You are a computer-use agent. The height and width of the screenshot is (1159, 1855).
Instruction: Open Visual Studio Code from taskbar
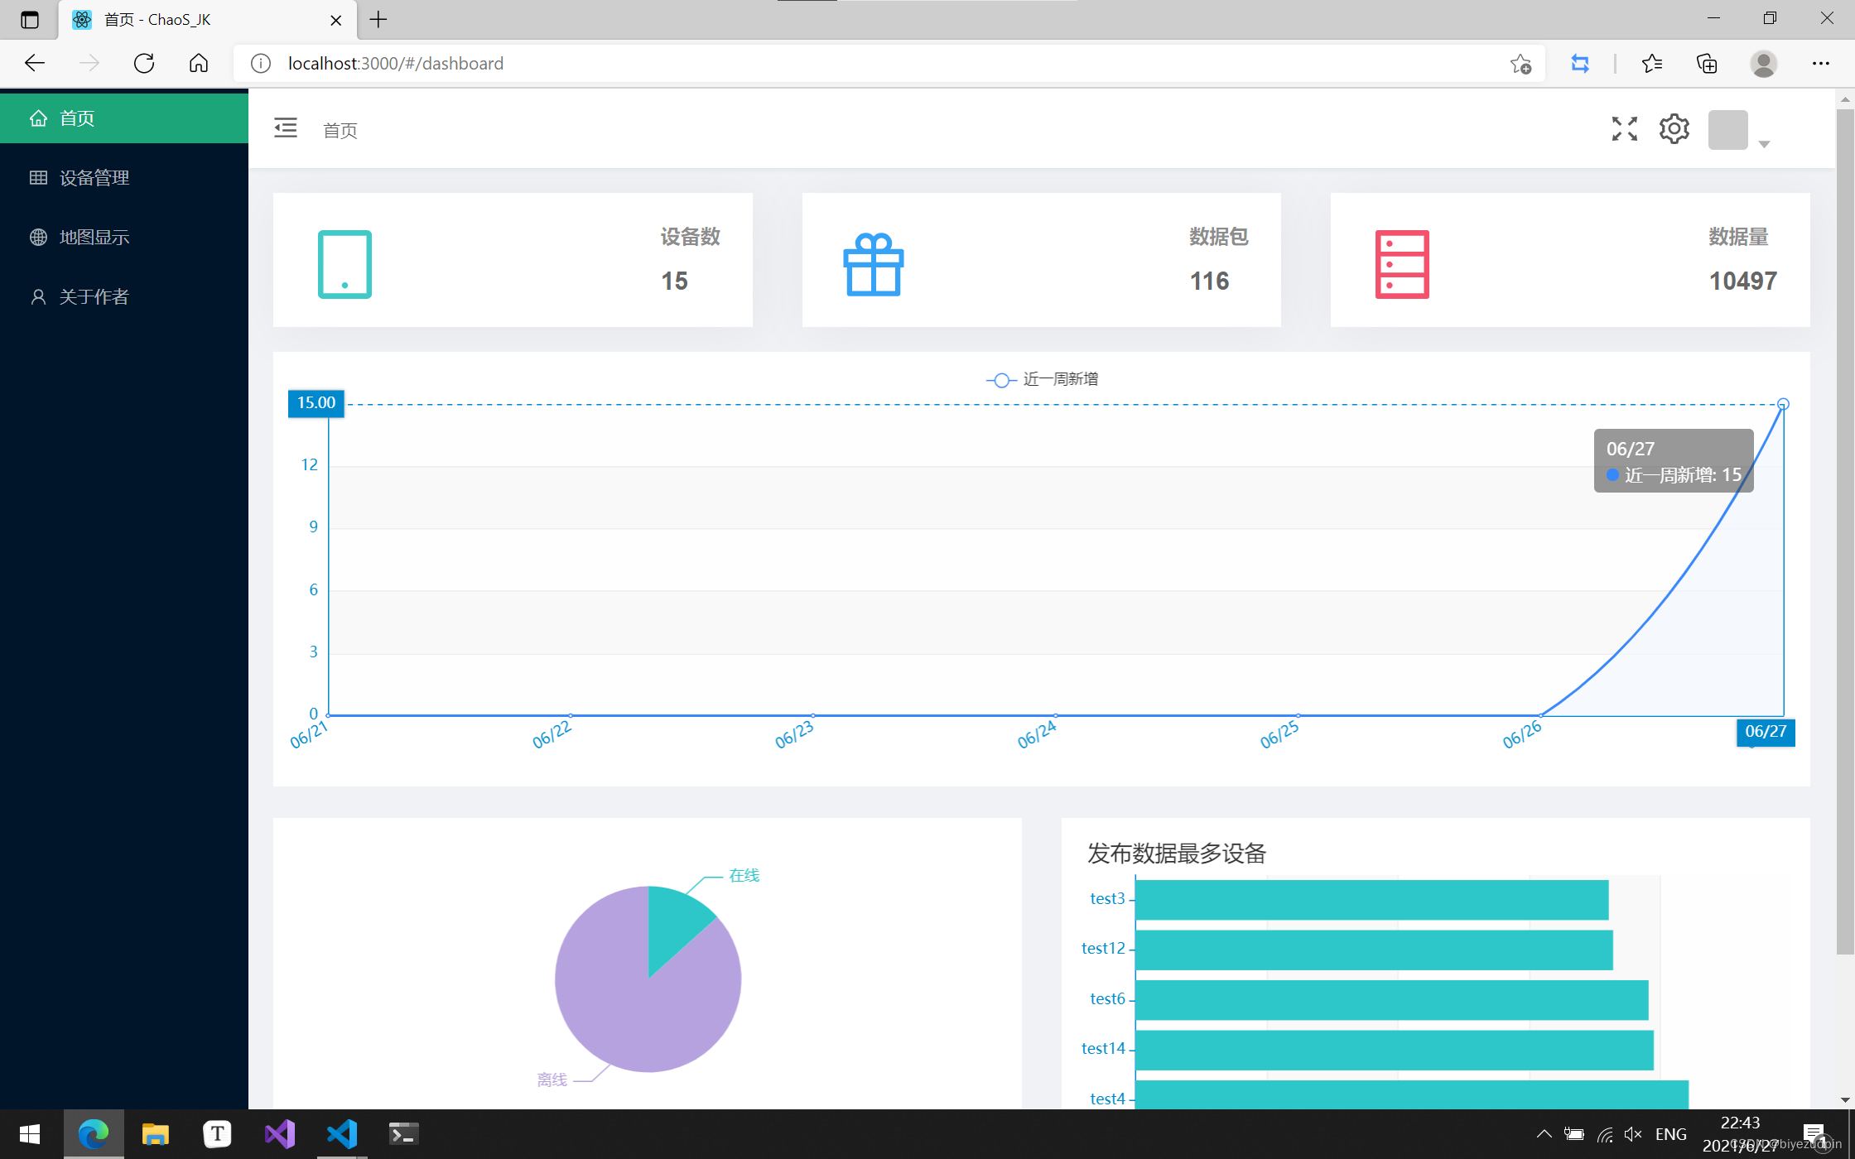pos(341,1134)
